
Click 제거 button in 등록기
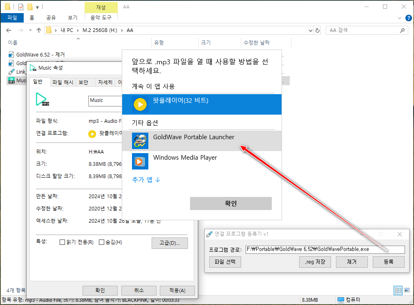pos(352,262)
